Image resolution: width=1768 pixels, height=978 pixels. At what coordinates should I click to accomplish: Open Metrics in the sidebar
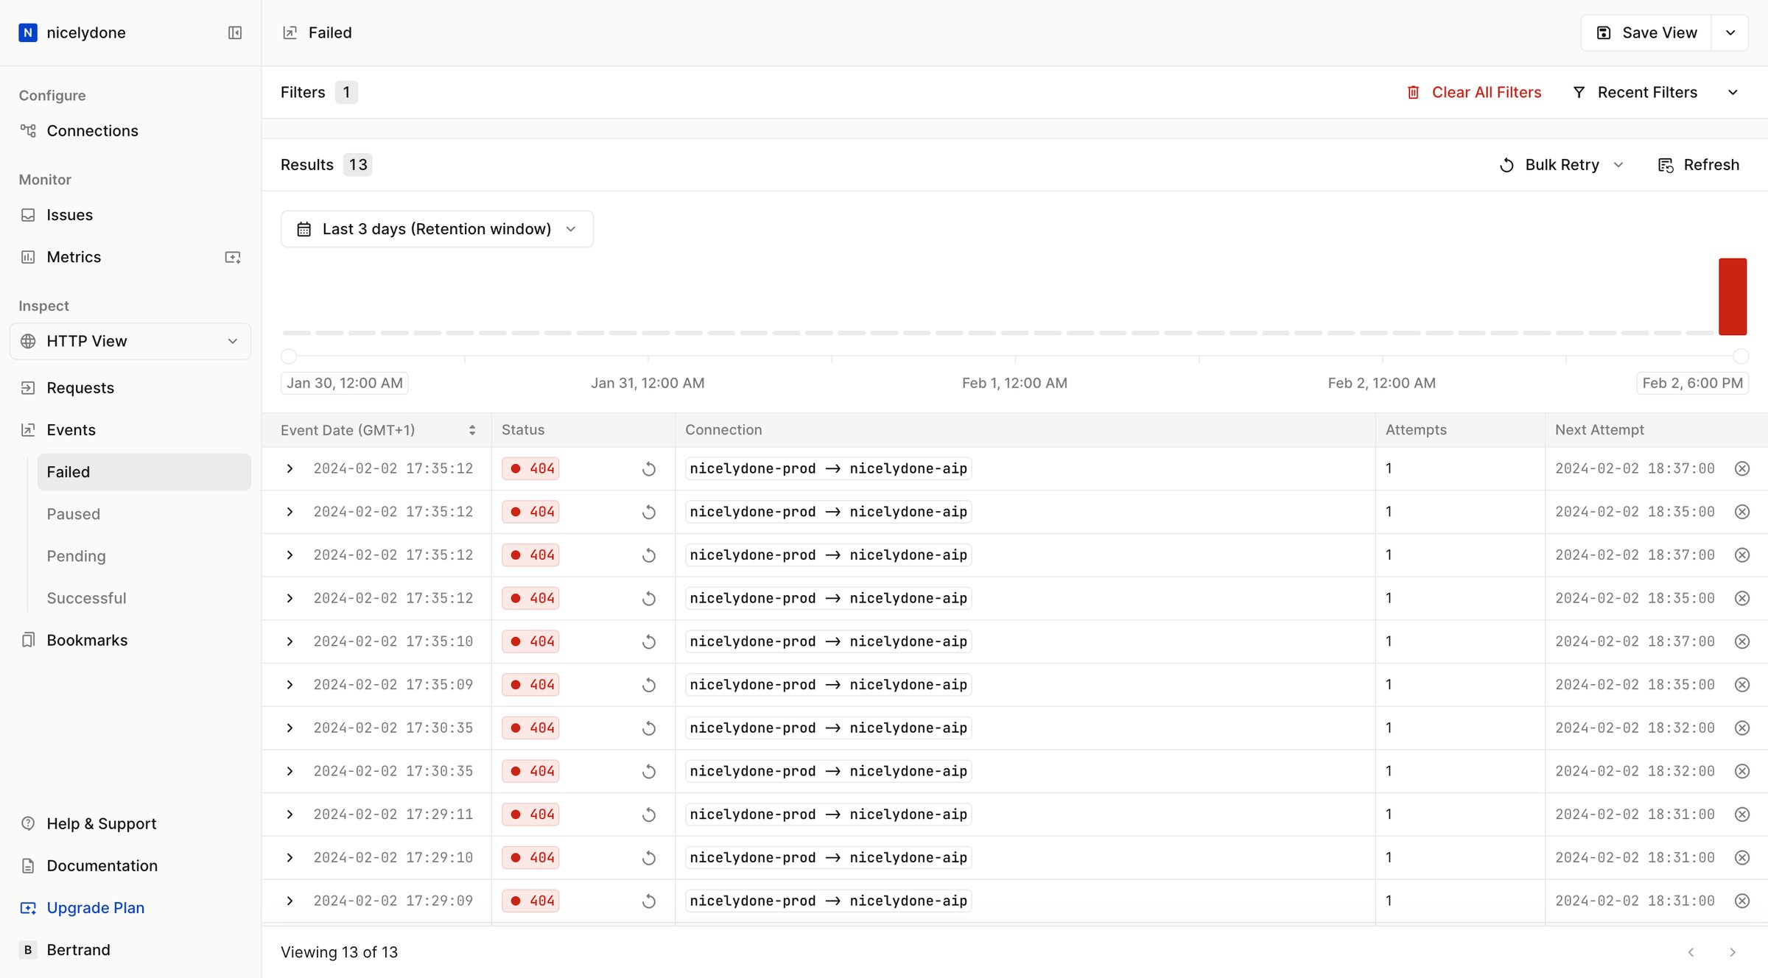pos(74,257)
